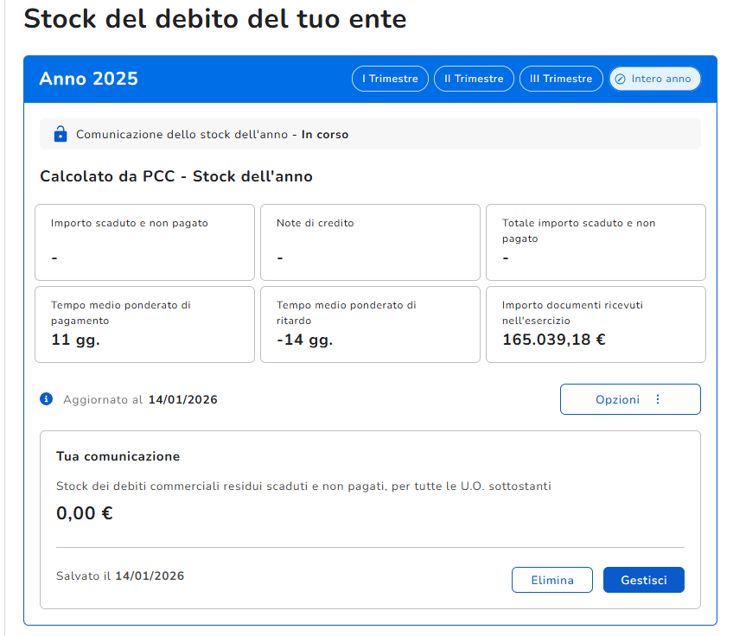733x636 pixels.
Task: Click the 0,00 € stock amount
Action: click(x=85, y=513)
